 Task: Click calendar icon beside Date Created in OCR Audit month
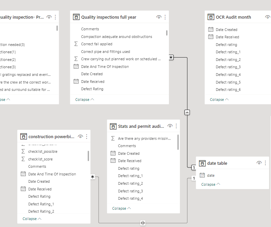tap(211, 29)
